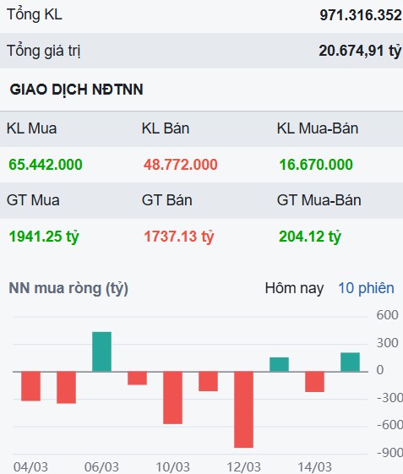This screenshot has height=474, width=403.
Task: Select net volume 16.670.000
Action: tap(316, 165)
